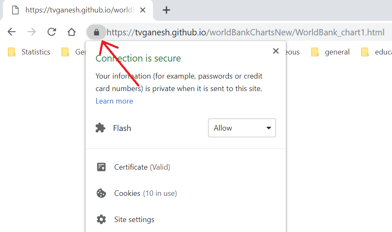Click the Site settings gear icon
The image size is (392, 232).
pos(101,220)
